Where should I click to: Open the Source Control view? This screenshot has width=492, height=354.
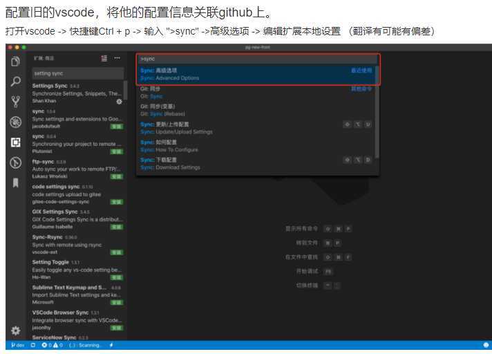pos(15,102)
